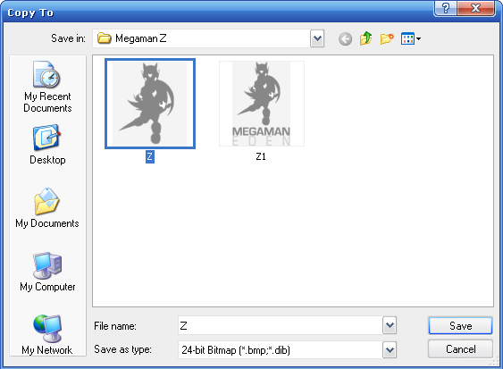This screenshot has height=369, width=503.
Task: Click the Z1 file name label
Action: (x=261, y=156)
